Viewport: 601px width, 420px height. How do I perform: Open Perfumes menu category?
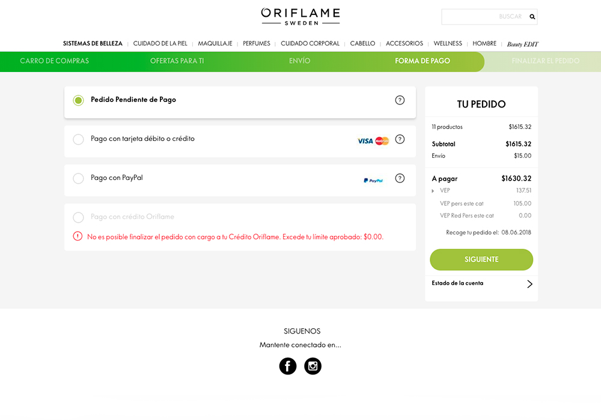(x=257, y=44)
